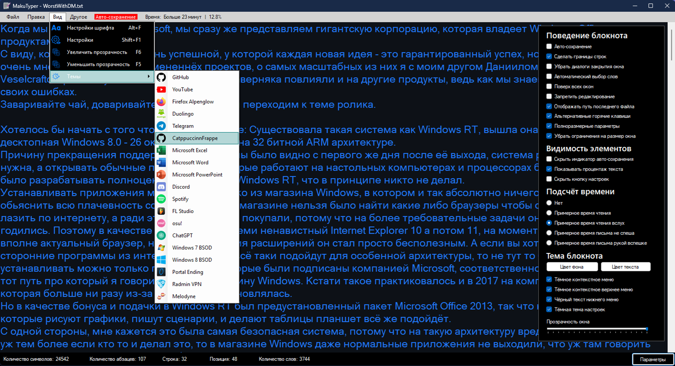This screenshot has height=366, width=675.
Task: Uncheck Тёмное контекстное меню
Action: pos(549,279)
